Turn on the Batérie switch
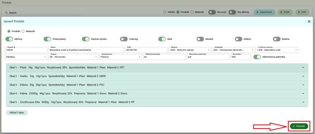Image resolution: width=315 pixels, height=134 pixels. (277, 39)
